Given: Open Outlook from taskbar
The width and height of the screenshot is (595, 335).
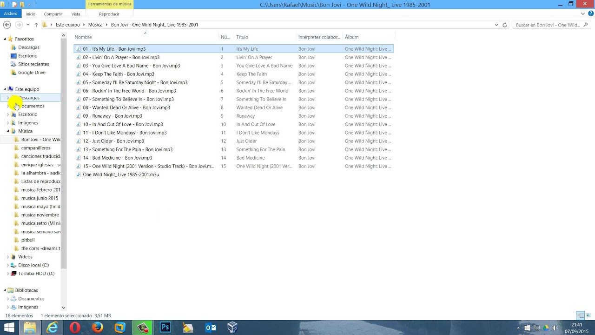Looking at the screenshot, I should point(211,328).
